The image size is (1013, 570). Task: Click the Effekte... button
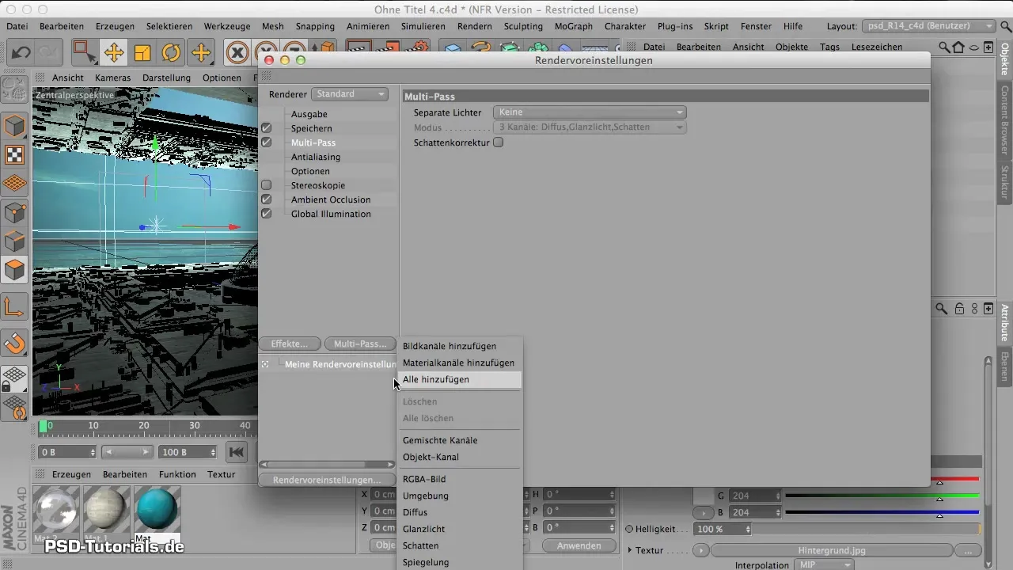click(290, 344)
